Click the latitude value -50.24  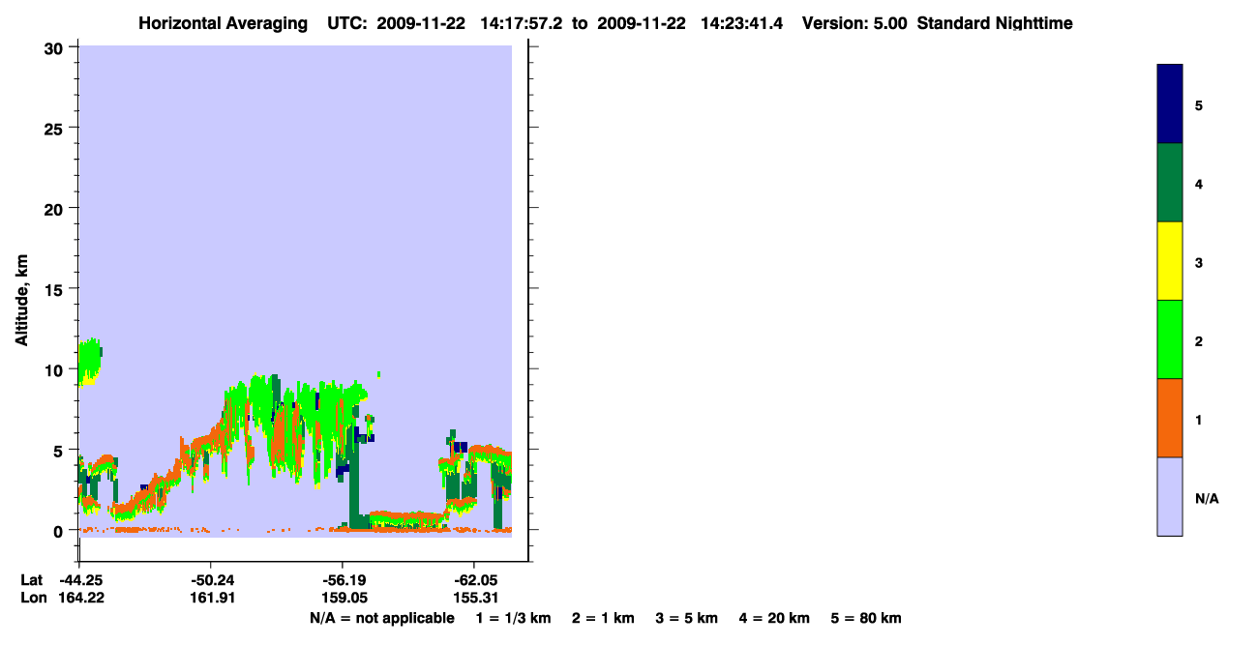click(212, 580)
